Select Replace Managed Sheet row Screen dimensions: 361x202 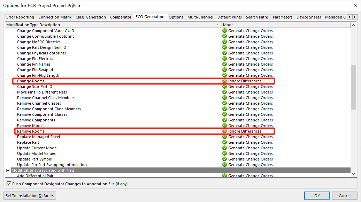coord(178,137)
